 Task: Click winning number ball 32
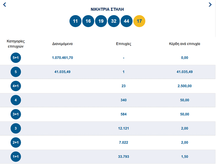tap(114, 21)
